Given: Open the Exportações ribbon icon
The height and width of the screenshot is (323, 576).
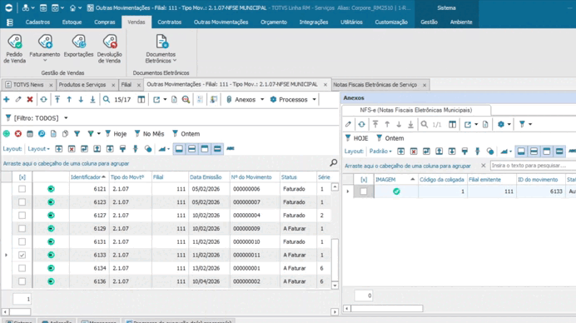Looking at the screenshot, I should click(x=78, y=46).
